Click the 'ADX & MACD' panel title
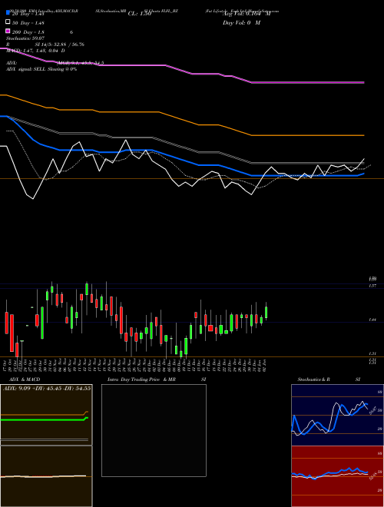The image size is (384, 507). pos(25,379)
